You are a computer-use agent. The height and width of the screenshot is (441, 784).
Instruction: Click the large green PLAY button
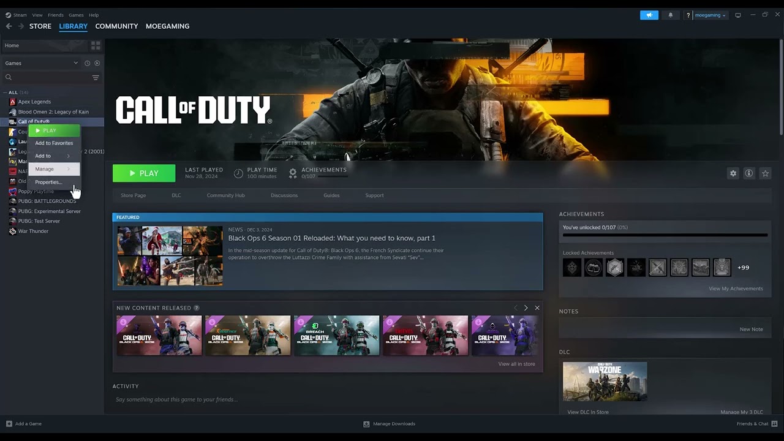coord(144,173)
